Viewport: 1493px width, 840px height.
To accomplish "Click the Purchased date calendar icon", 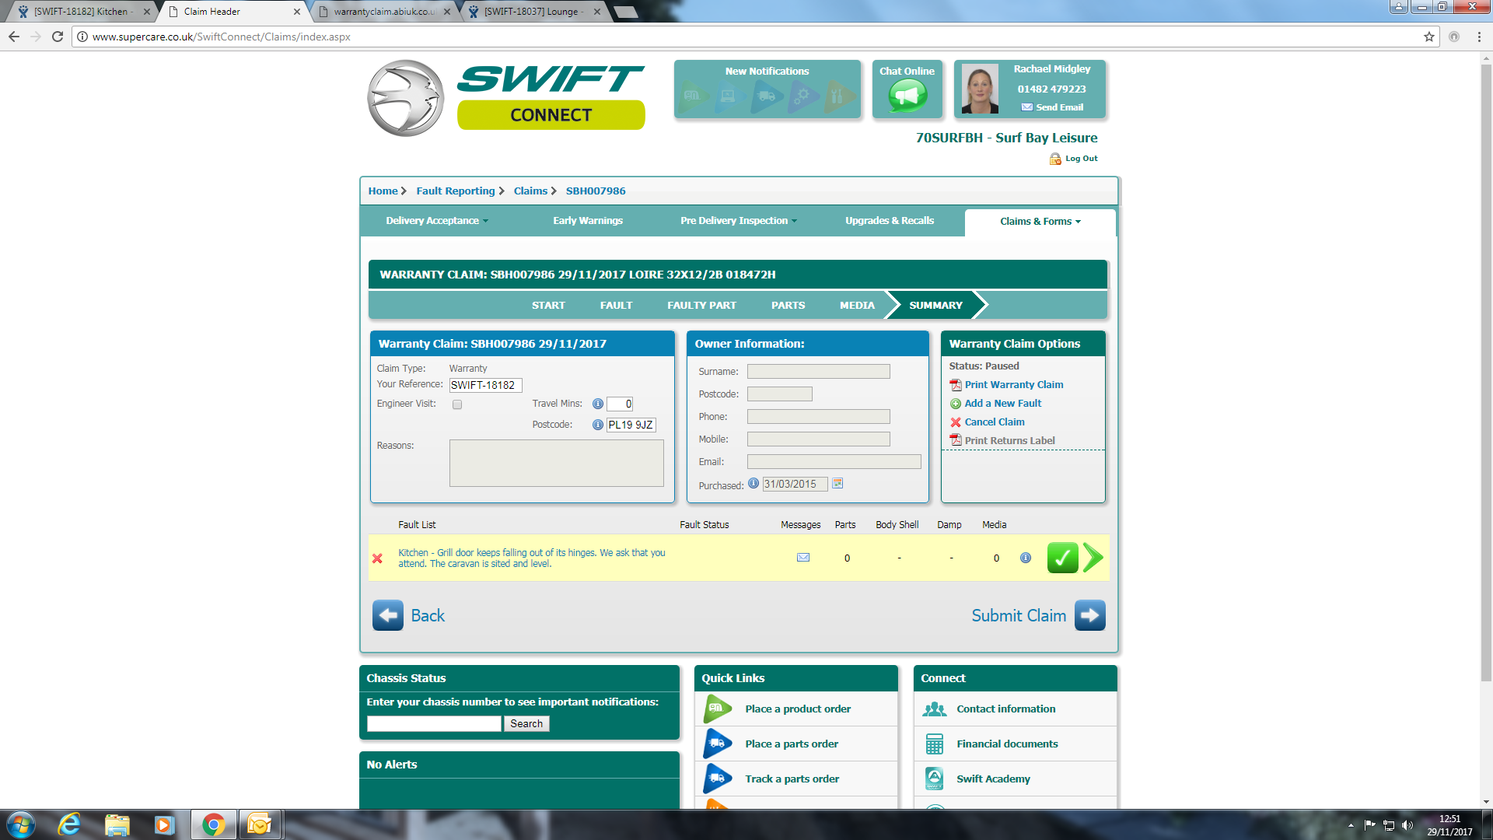I will [837, 484].
